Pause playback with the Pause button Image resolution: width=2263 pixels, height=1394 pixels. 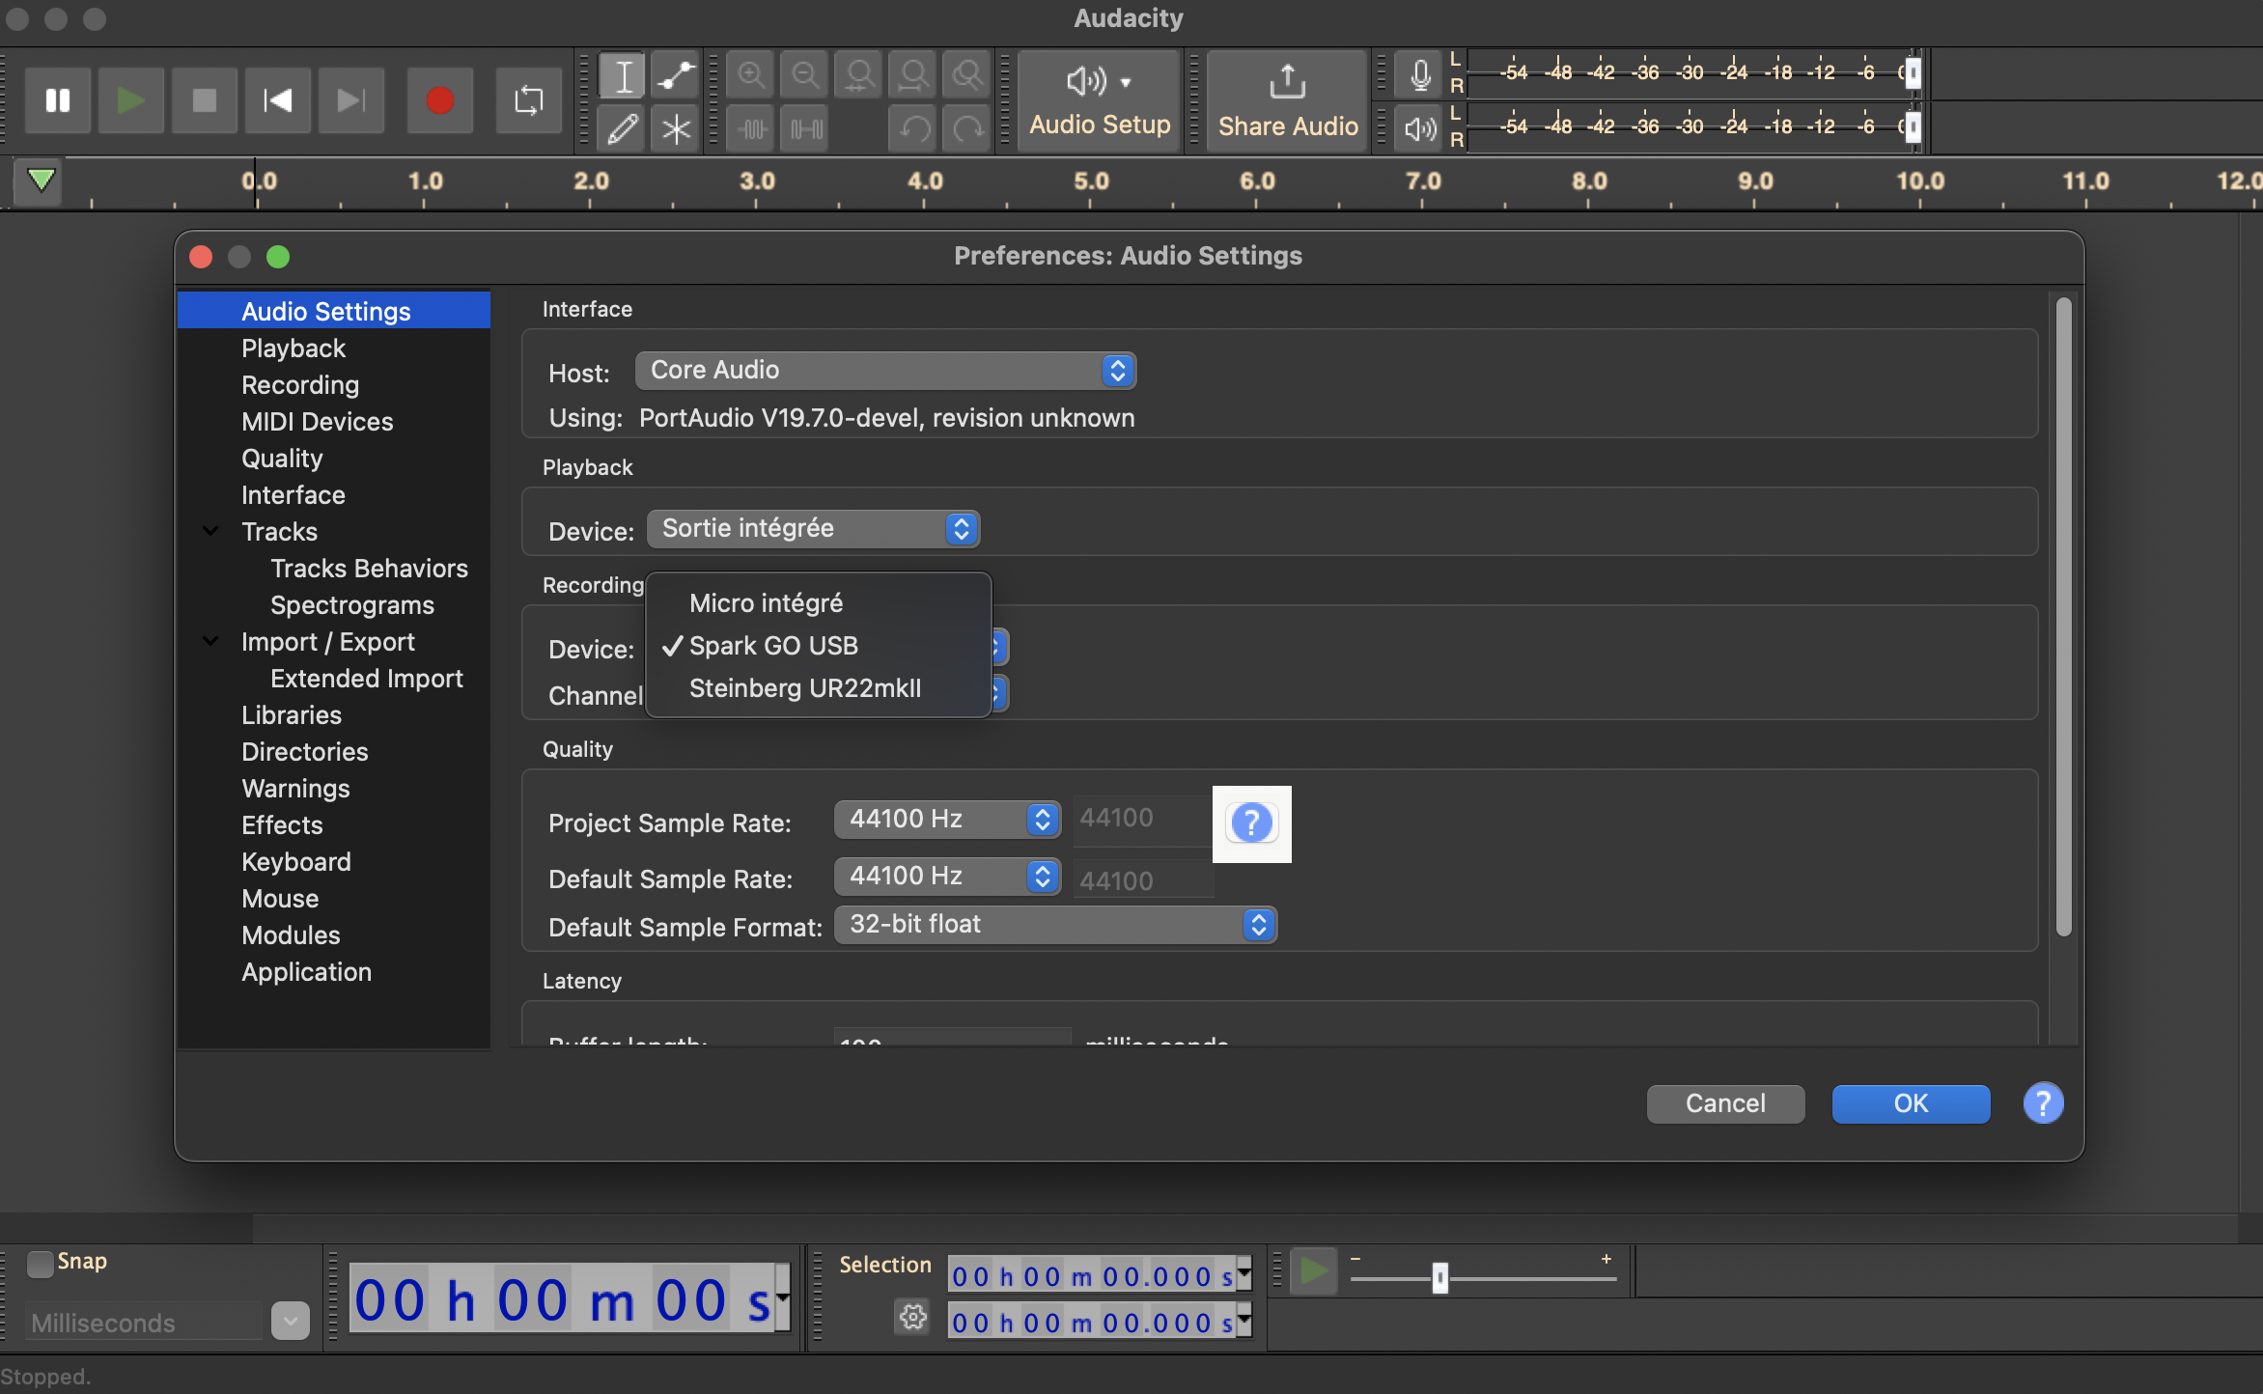click(58, 100)
